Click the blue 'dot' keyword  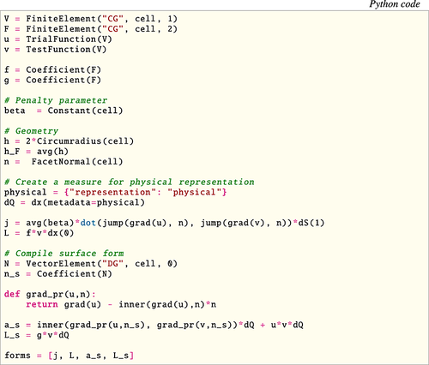tap(88, 223)
